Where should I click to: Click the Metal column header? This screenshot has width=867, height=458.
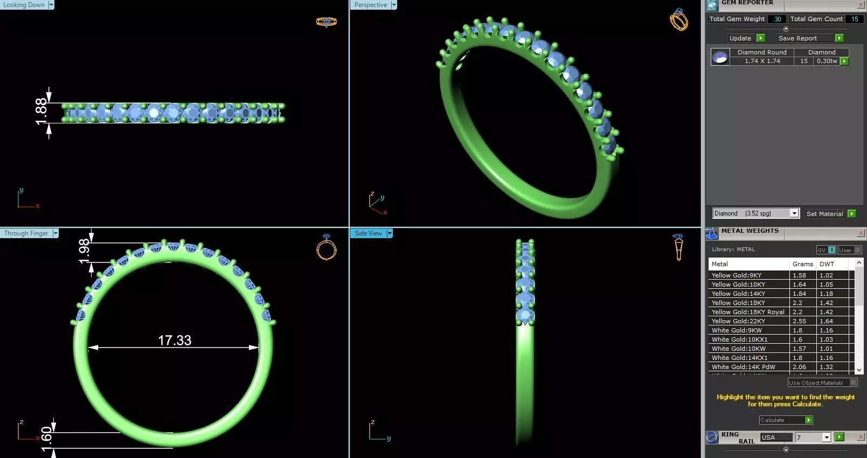click(x=748, y=264)
